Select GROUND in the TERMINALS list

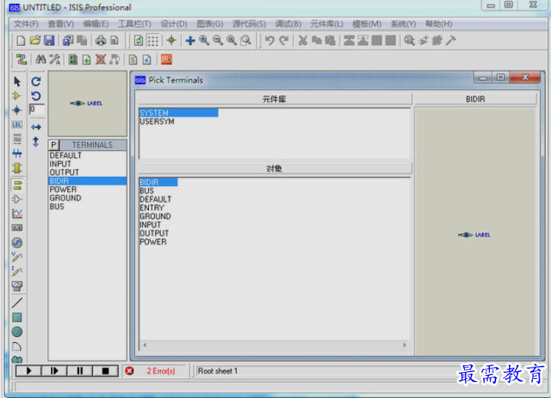[x=65, y=198]
